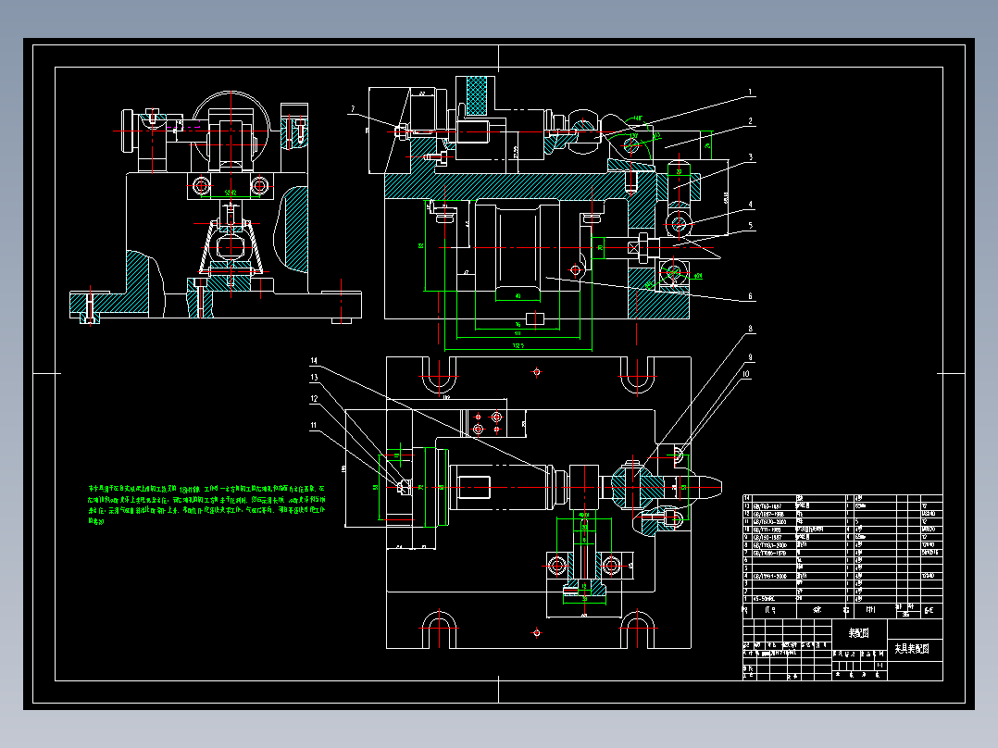The width and height of the screenshot is (998, 748).
Task: Click part callout number 5
Action: 751,225
